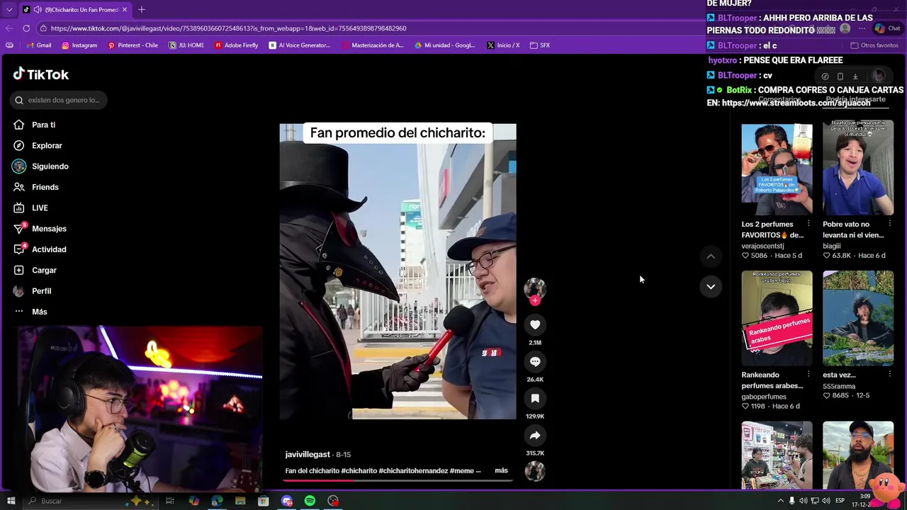Open Inicio / X bookmark

coord(503,45)
